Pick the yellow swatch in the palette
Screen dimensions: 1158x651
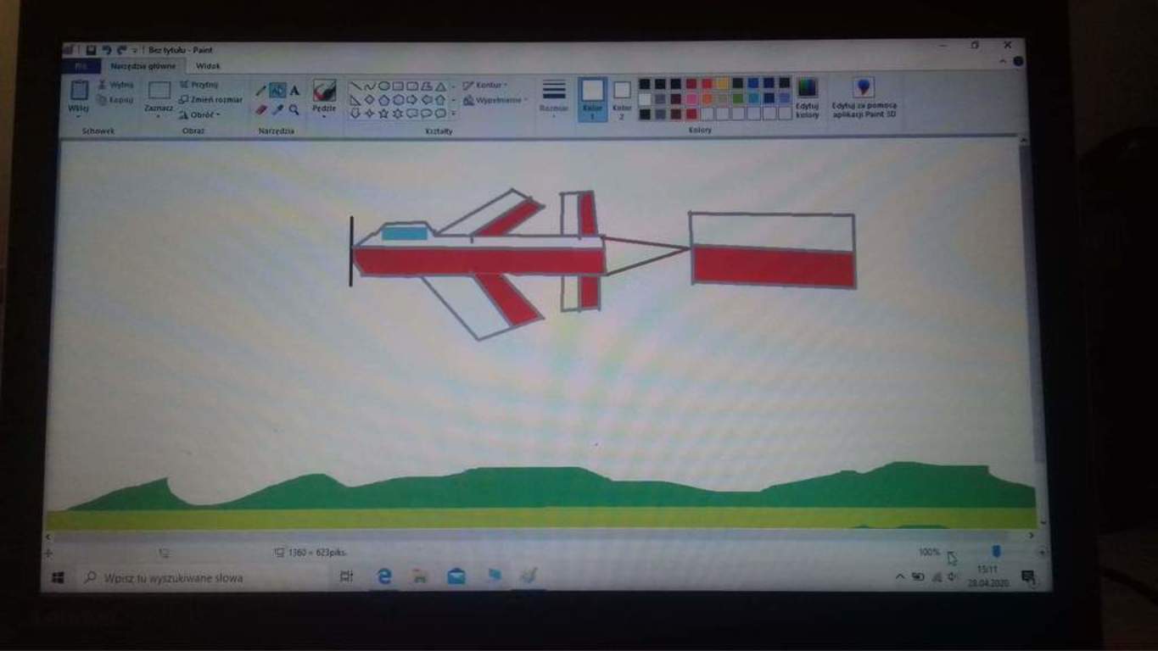coord(723,84)
